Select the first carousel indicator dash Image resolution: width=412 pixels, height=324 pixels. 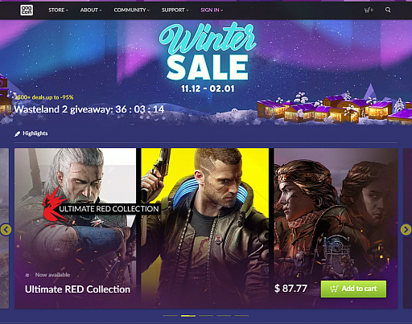pos(170,316)
